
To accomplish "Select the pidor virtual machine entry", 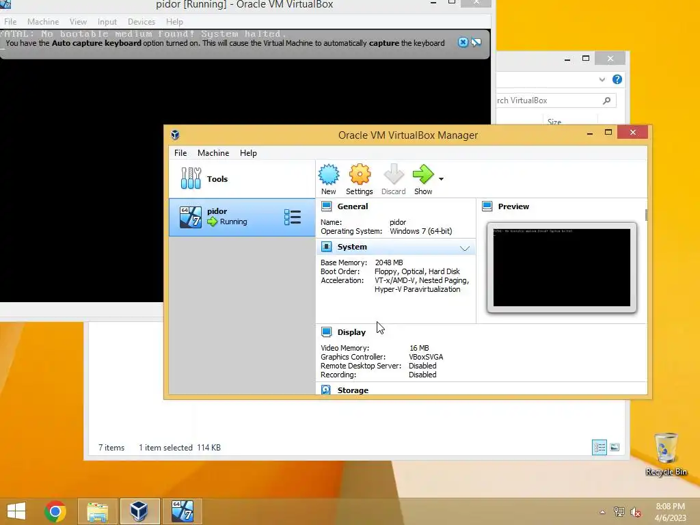I will pyautogui.click(x=241, y=217).
